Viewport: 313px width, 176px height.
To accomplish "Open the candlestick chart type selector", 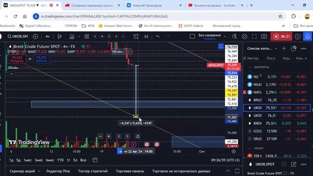I will click(x=60, y=37).
